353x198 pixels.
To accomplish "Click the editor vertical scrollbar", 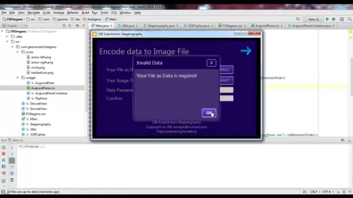I will pyautogui.click(x=351, y=77).
